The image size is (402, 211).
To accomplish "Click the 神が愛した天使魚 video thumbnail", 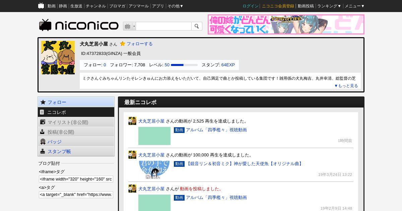I will click(154, 170).
